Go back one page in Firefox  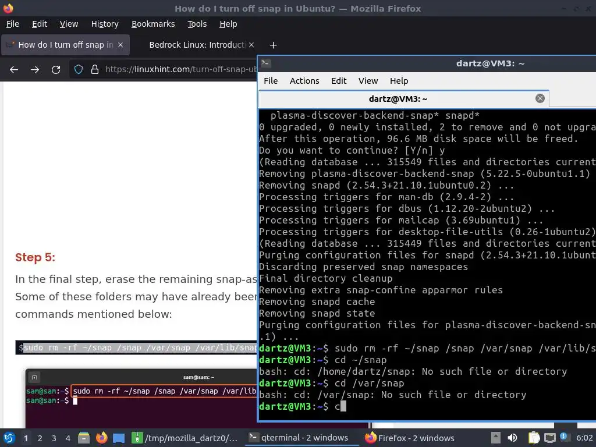click(x=14, y=70)
